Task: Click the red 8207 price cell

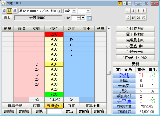Action: (54, 34)
